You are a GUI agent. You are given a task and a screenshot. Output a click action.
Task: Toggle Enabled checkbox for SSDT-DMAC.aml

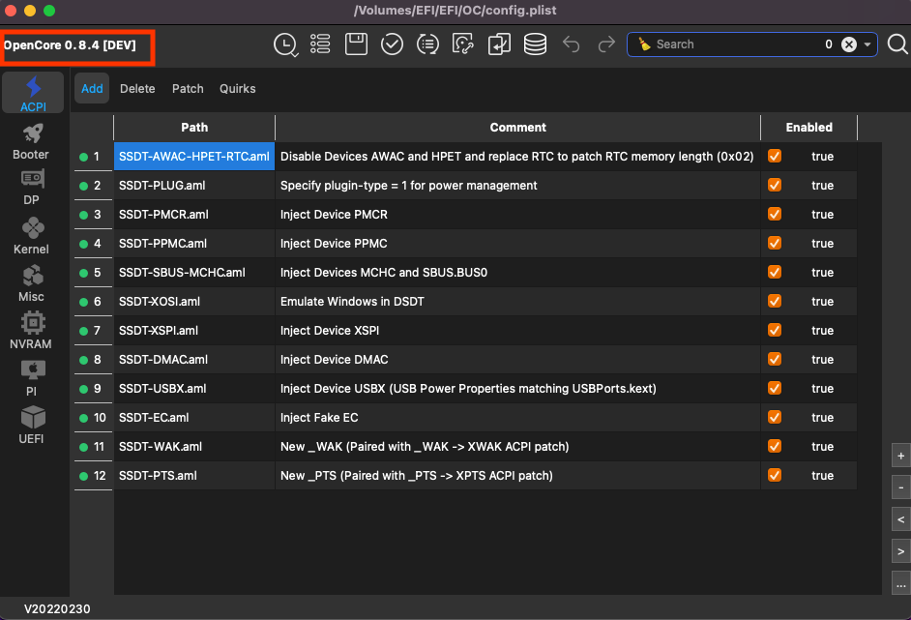pos(775,359)
